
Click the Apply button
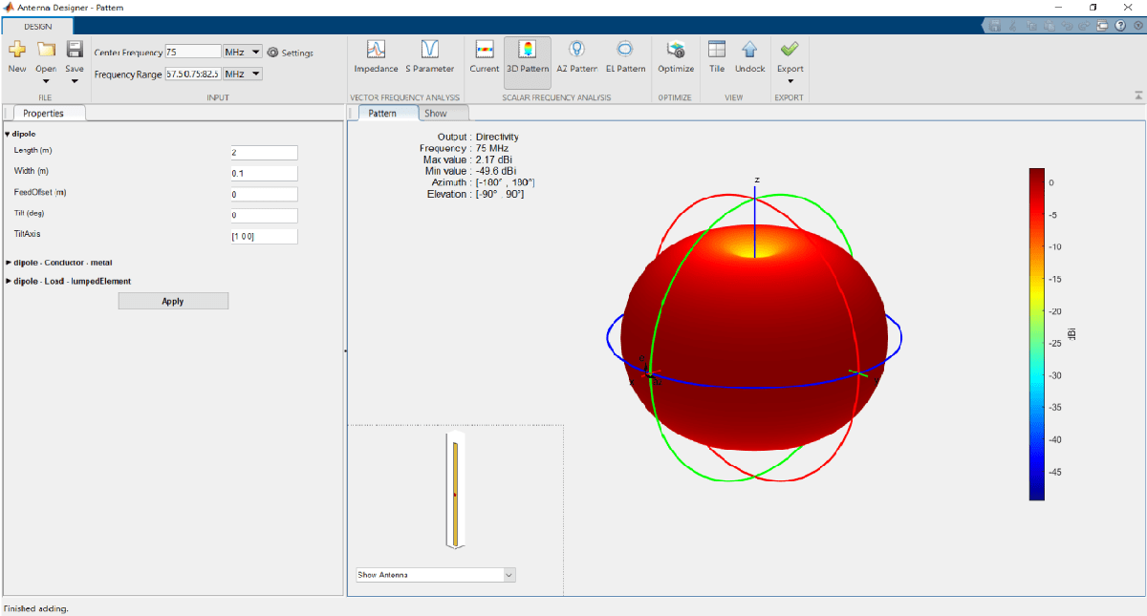[x=173, y=301]
